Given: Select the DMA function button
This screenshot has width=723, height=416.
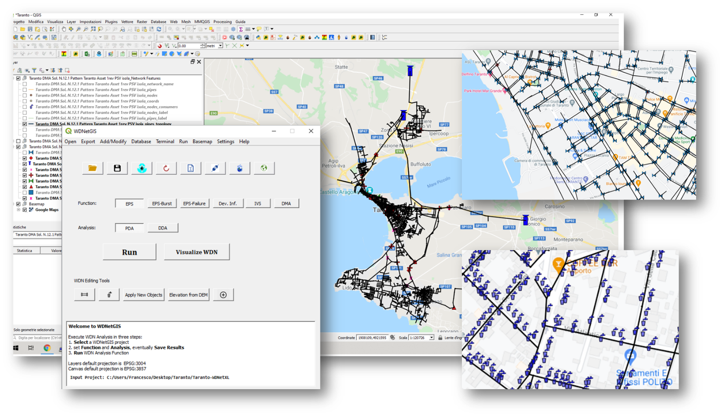Looking at the screenshot, I should point(286,203).
